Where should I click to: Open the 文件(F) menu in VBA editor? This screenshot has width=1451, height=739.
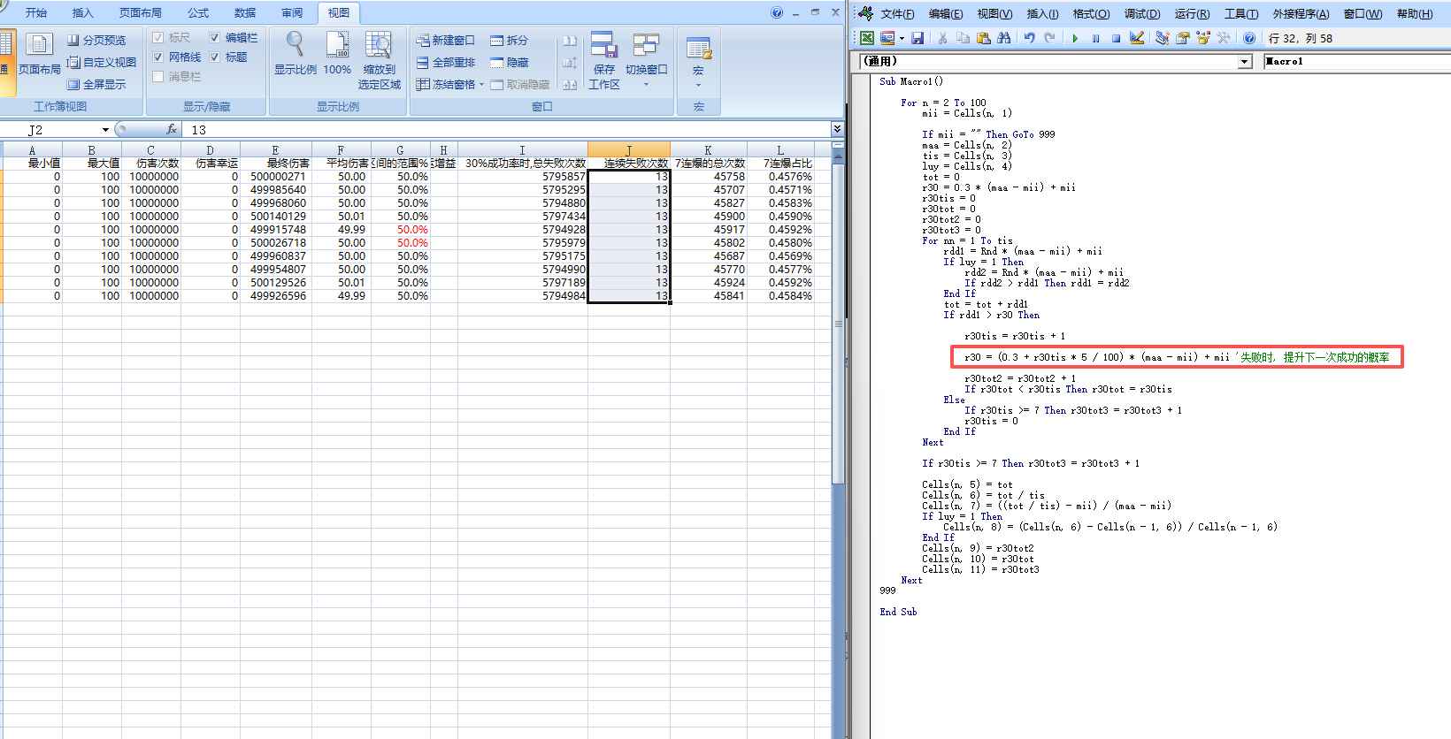pyautogui.click(x=897, y=13)
